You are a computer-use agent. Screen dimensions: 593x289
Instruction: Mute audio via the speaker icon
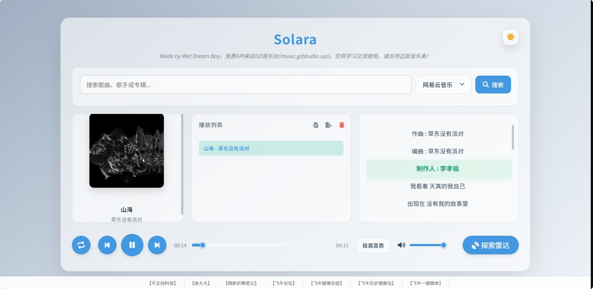[401, 245]
